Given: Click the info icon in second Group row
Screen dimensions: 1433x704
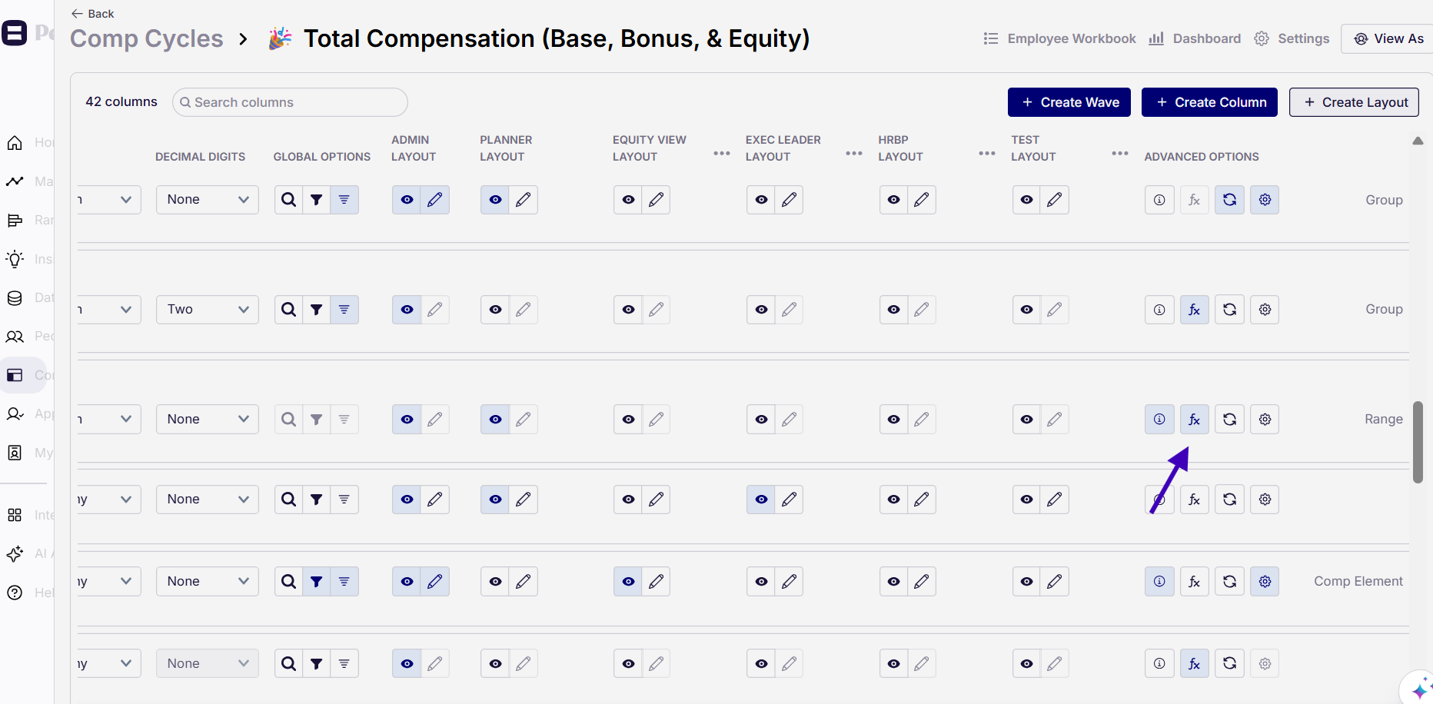Looking at the screenshot, I should point(1159,310).
